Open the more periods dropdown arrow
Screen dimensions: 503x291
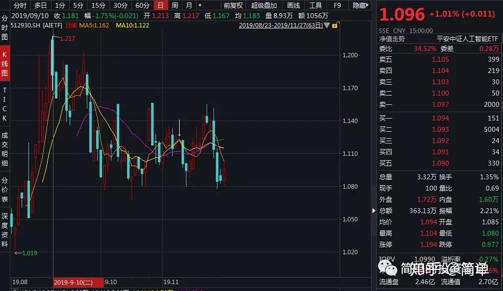click(x=200, y=5)
